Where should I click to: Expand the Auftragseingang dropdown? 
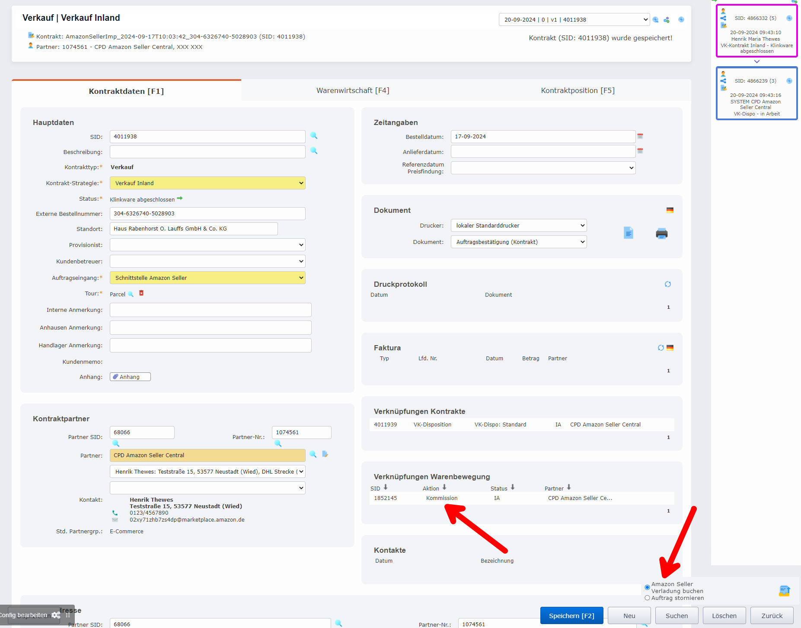[x=207, y=278]
